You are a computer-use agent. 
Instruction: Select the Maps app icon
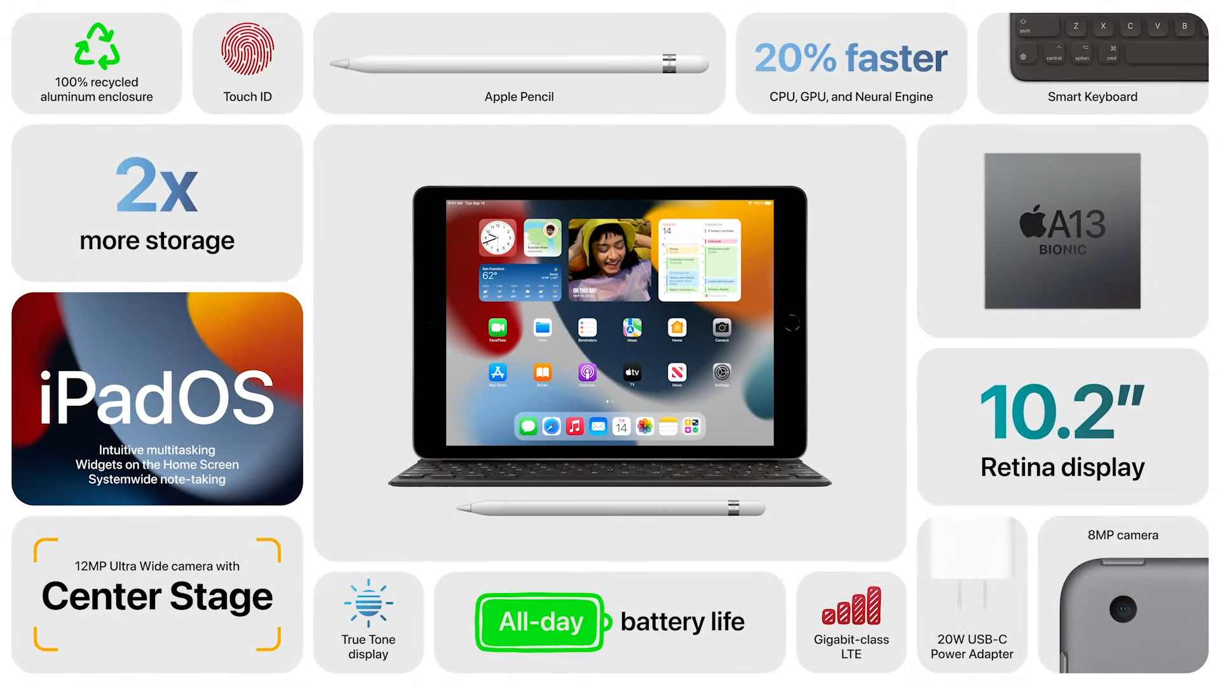[632, 326]
